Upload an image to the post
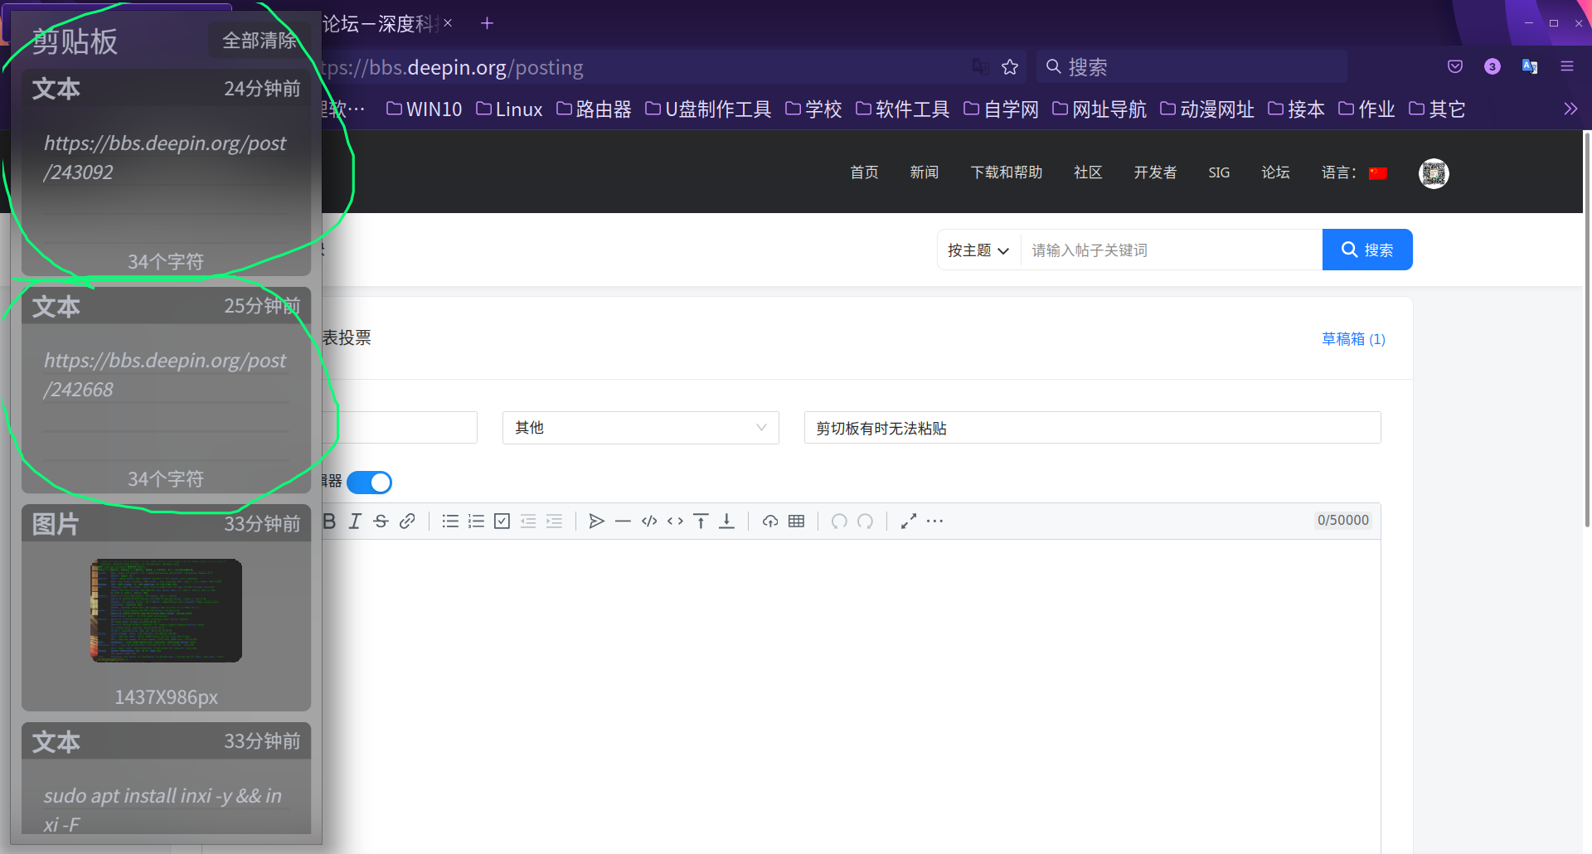The width and height of the screenshot is (1592, 854). point(770,521)
